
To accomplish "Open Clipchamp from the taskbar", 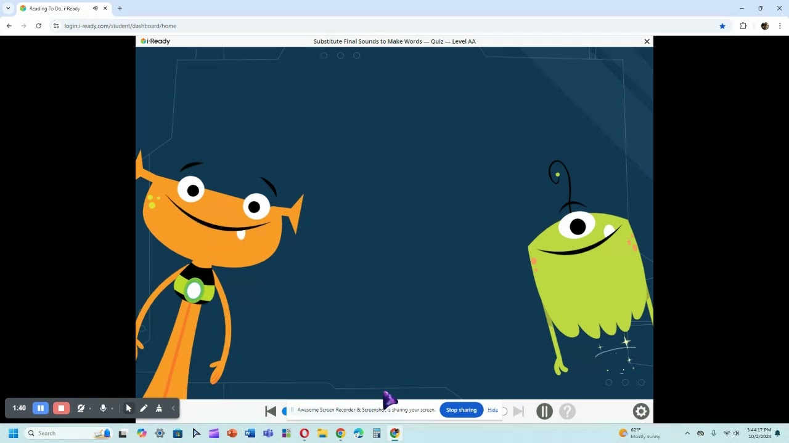I will [x=214, y=433].
